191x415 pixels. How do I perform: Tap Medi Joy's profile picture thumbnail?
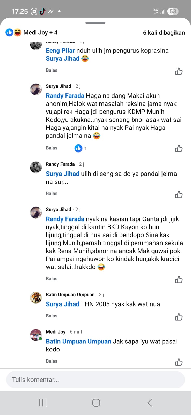[36, 335]
